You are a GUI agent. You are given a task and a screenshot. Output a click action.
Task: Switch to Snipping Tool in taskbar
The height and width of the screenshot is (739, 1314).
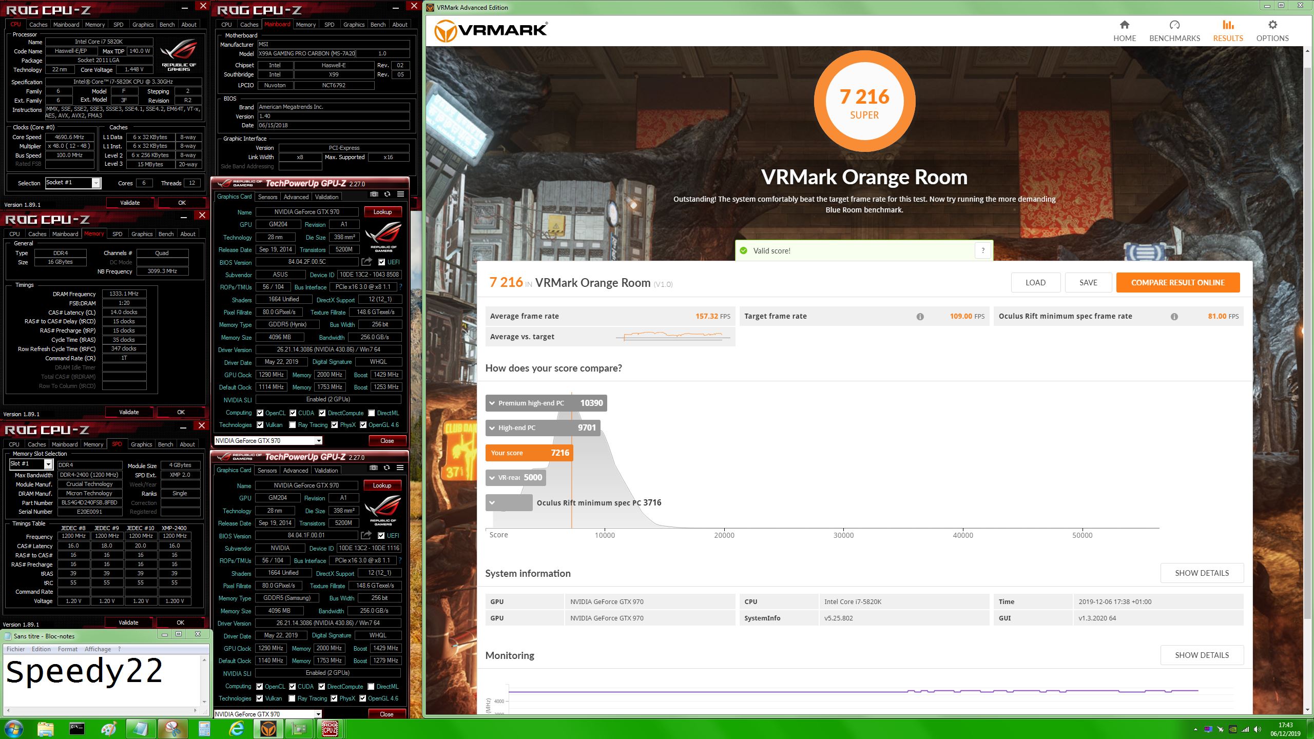(172, 729)
